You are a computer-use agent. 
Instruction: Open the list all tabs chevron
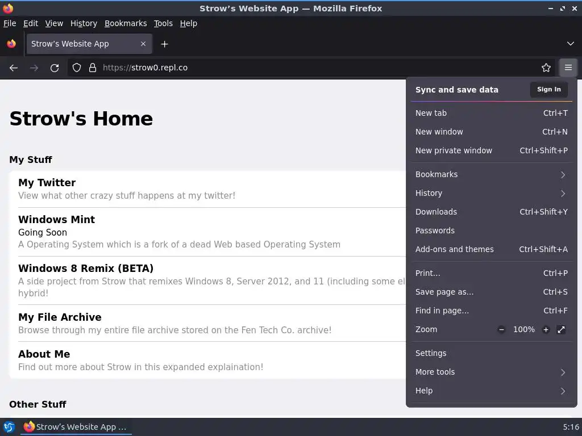(x=571, y=44)
